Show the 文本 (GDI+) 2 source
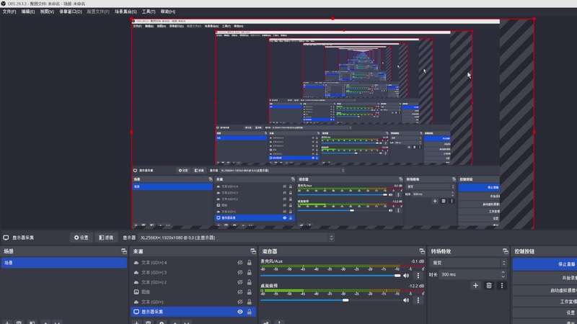The width and height of the screenshot is (577, 324). pyautogui.click(x=240, y=282)
